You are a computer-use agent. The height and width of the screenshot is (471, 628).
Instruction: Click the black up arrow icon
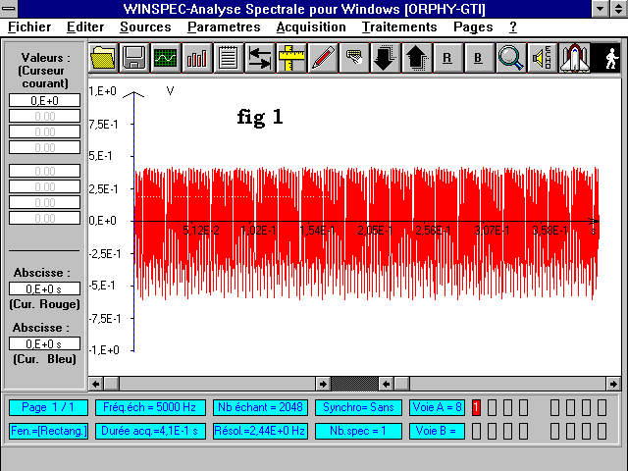(416, 58)
